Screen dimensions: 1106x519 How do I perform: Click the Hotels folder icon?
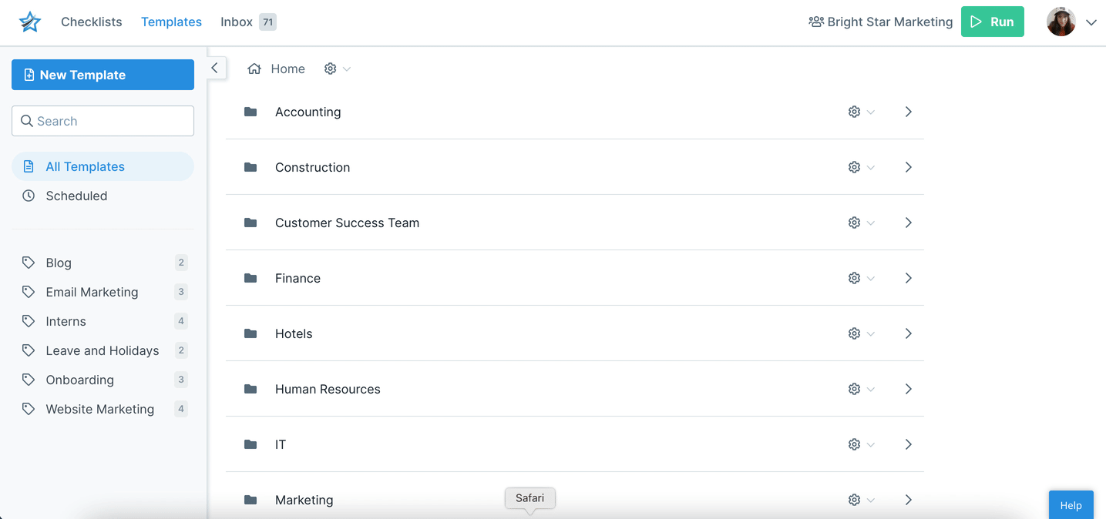point(250,333)
